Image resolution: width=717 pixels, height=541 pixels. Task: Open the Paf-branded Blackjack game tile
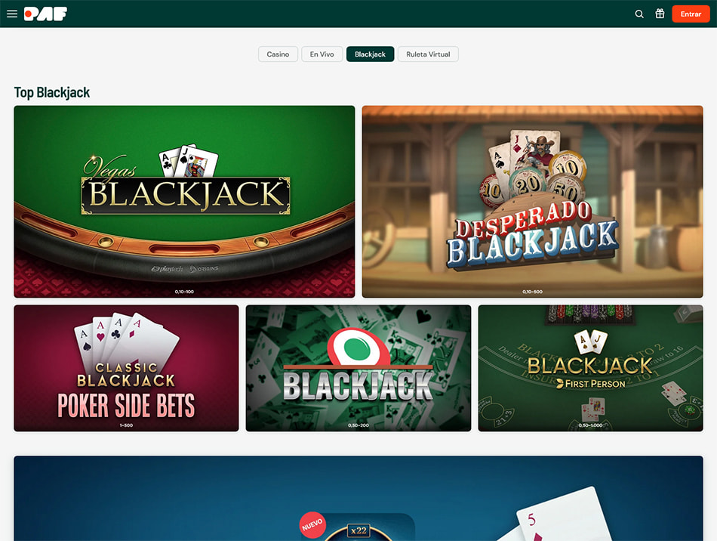pos(358,368)
